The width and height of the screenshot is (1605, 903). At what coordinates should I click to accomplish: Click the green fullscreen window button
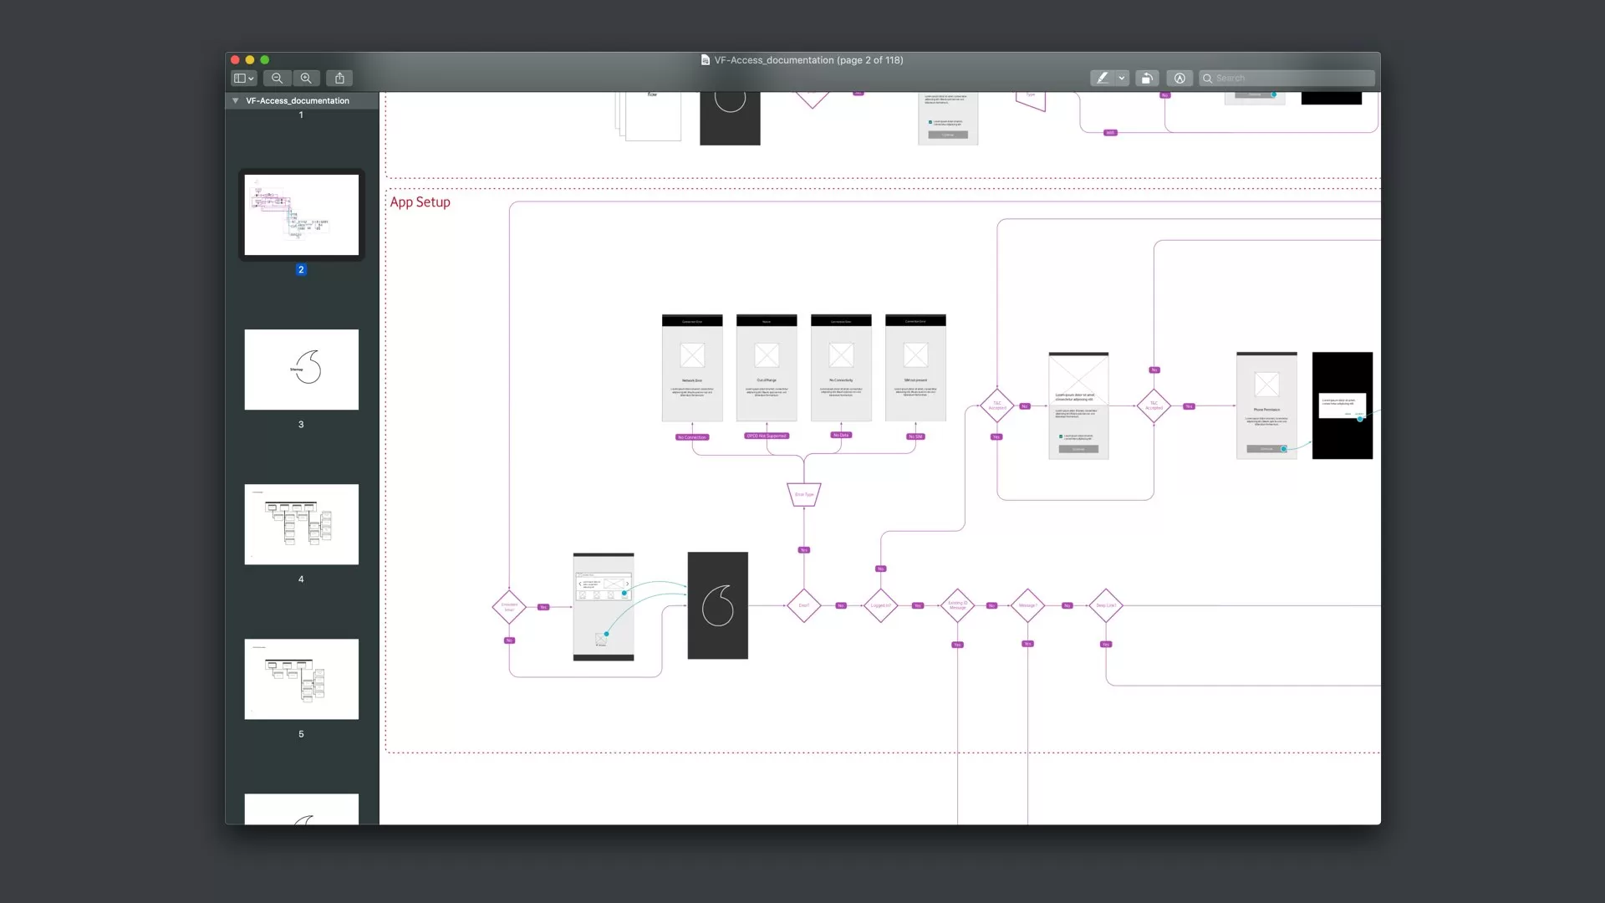(265, 60)
